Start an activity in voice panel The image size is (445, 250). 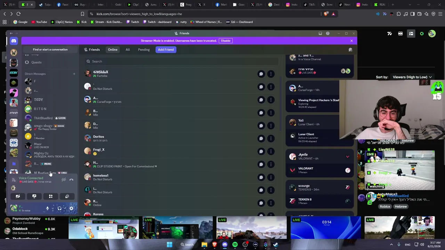point(51,196)
